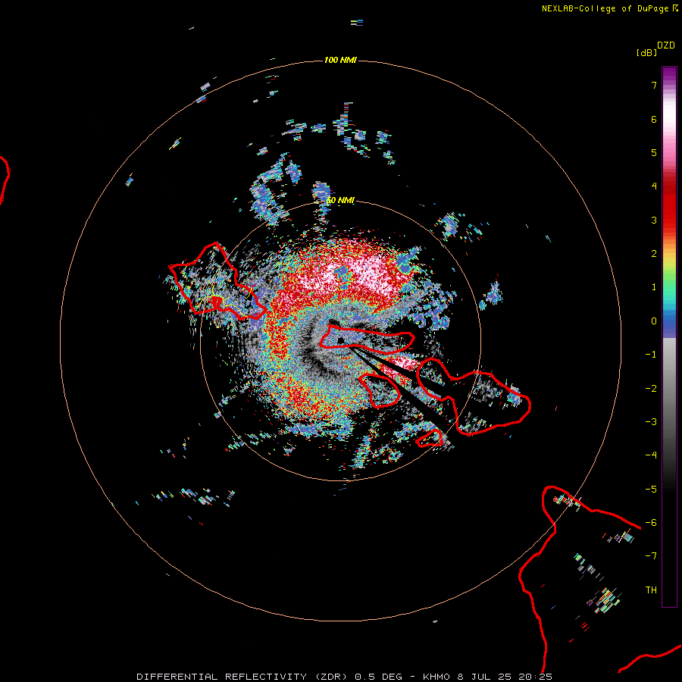Click the 100 NMI range ring label

(x=340, y=60)
